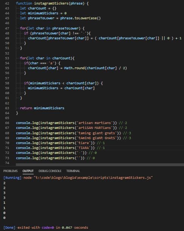Click line number 53 in gutter
This screenshot has height=231, width=184.
coord(7,58)
